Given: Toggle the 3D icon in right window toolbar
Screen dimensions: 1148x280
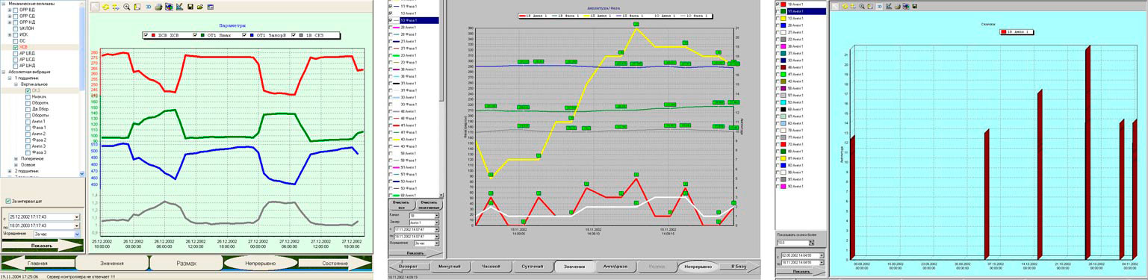Looking at the screenshot, I should point(880,6).
